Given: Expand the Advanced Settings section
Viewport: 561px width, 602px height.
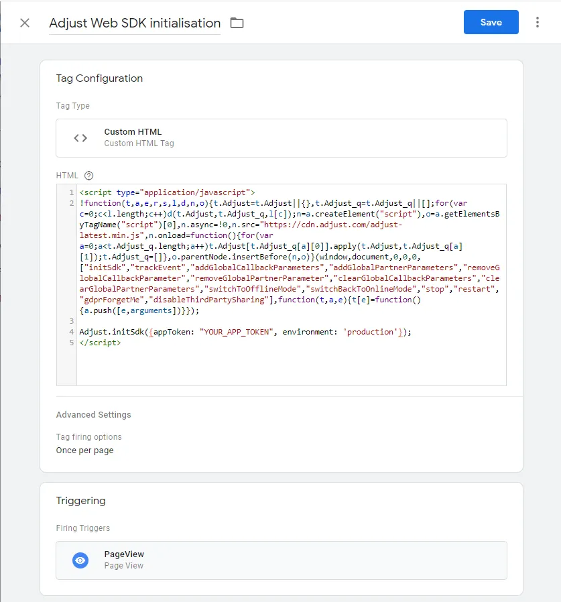Looking at the screenshot, I should pos(93,415).
